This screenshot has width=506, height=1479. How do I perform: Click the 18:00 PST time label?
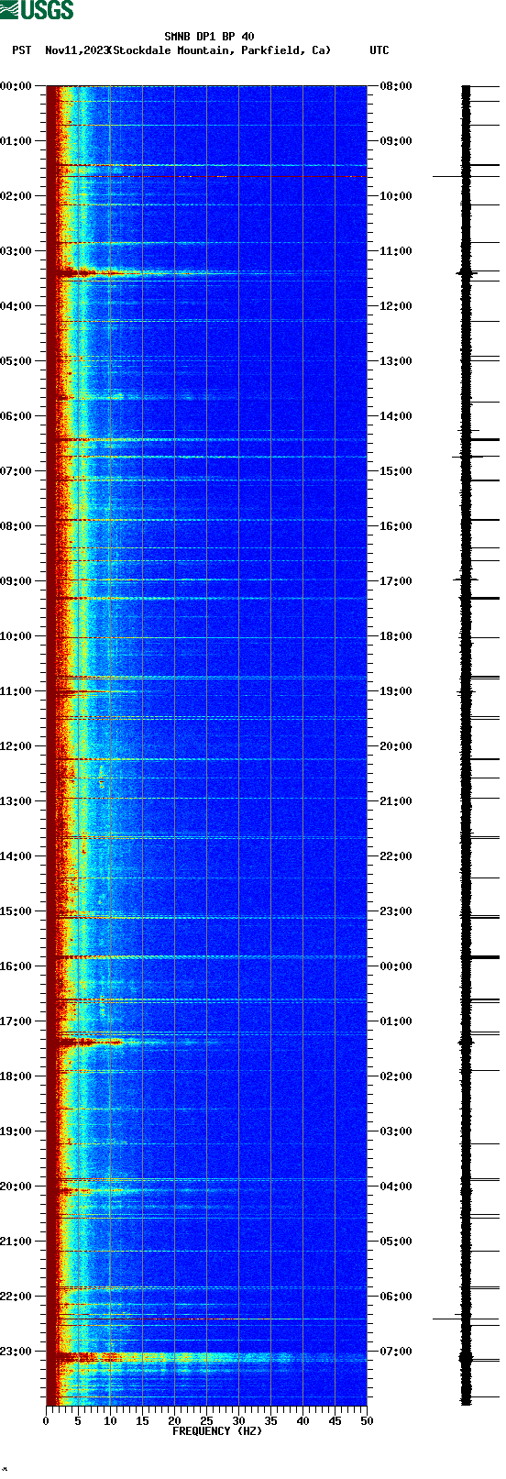(16, 1076)
